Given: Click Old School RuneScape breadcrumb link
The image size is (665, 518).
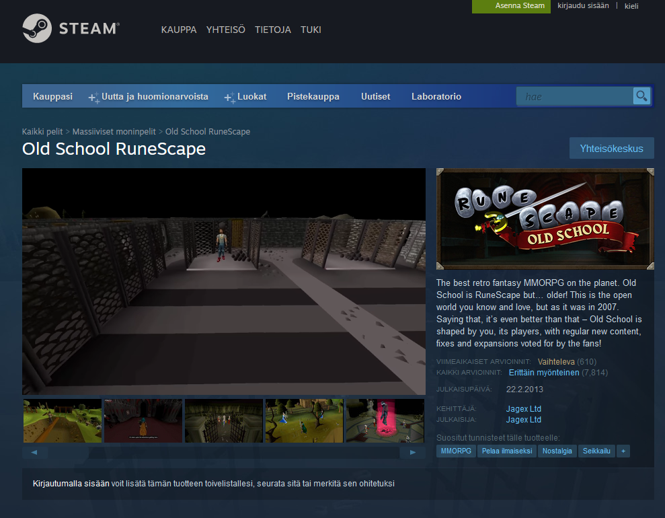Looking at the screenshot, I should (207, 131).
